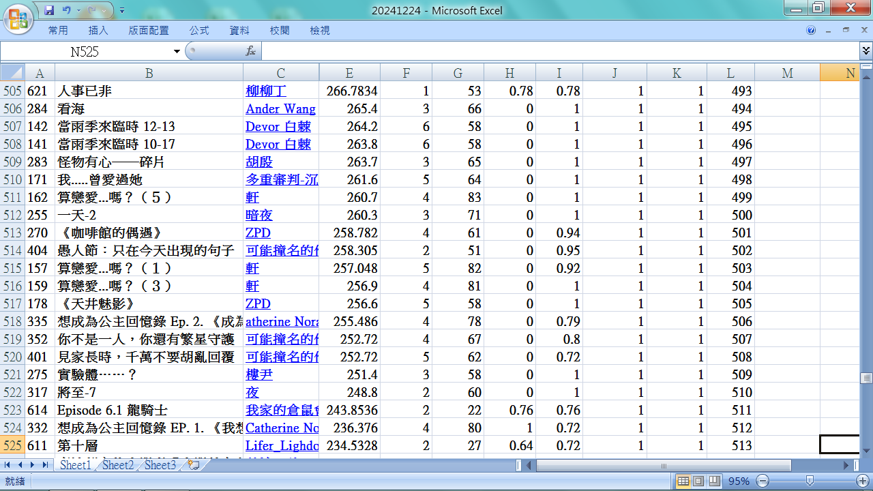Switch to Page Layout view in status bar
The height and width of the screenshot is (491, 873).
point(698,481)
